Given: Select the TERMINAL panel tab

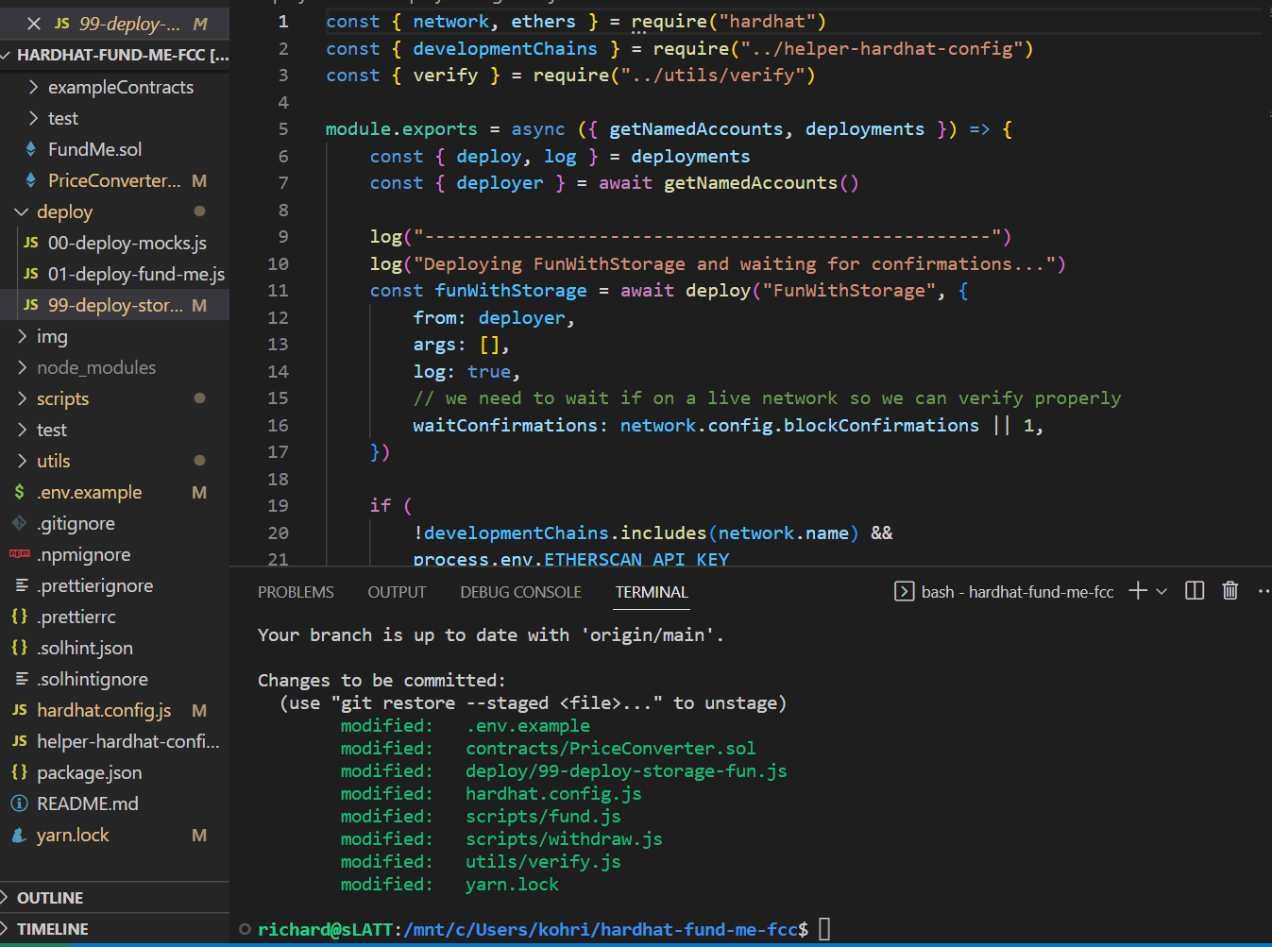Looking at the screenshot, I should (x=652, y=592).
